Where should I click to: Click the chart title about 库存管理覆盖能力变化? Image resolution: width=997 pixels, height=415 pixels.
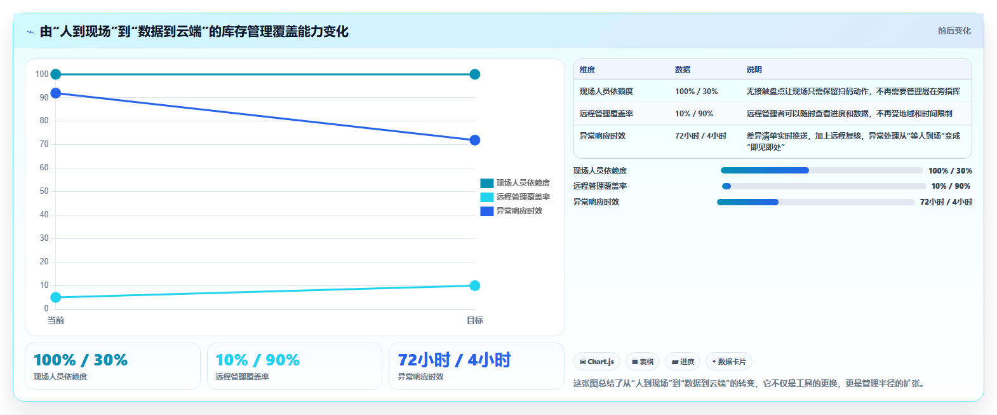coord(194,32)
